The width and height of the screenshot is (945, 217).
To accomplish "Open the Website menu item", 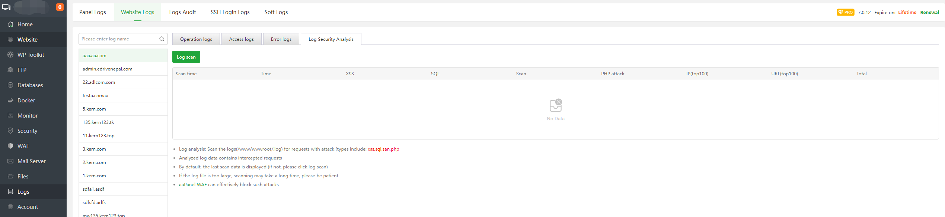I will (28, 40).
